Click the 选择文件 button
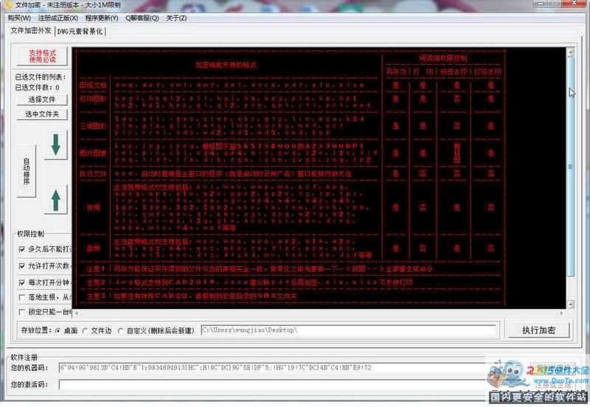The width and height of the screenshot is (590, 407). (42, 100)
